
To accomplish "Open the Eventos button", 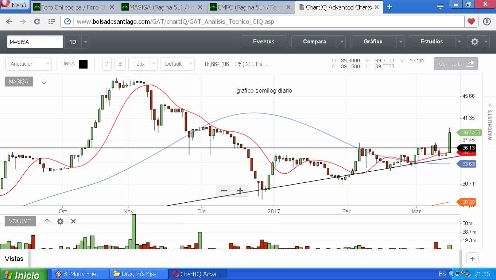I will click(x=264, y=42).
